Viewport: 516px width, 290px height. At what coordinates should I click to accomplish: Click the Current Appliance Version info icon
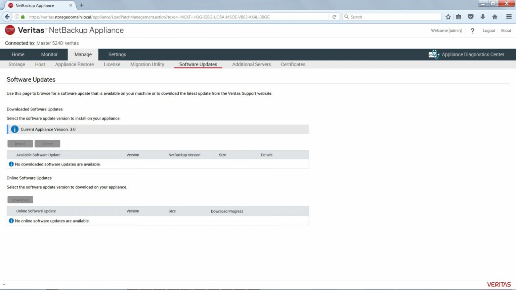(15, 129)
